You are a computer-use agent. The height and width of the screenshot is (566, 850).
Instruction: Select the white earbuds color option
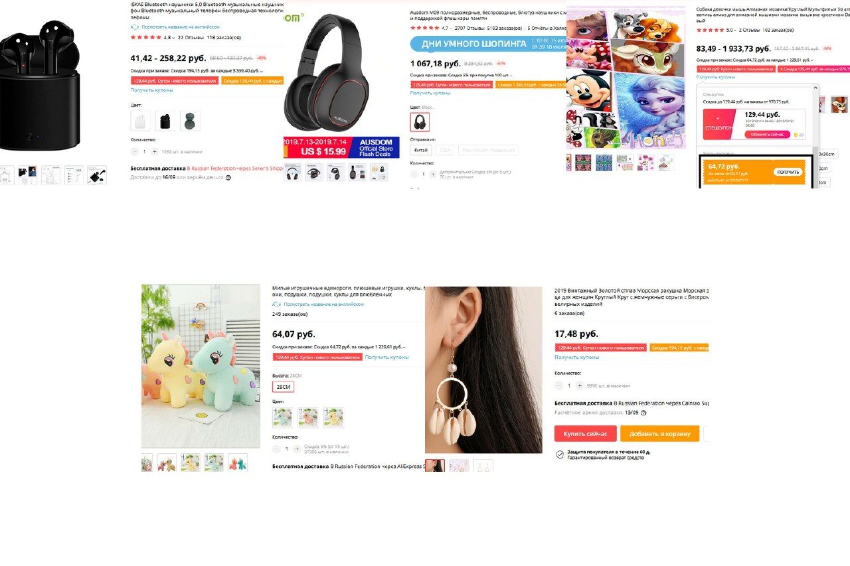[x=141, y=121]
